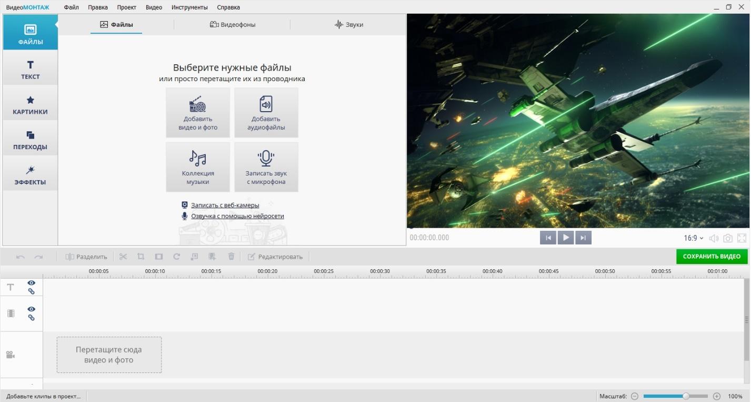Click the 100% zoom value

click(735, 396)
